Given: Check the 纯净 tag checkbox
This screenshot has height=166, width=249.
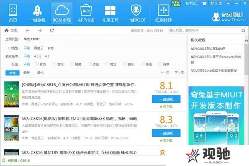Looking at the screenshot, I should tap(160, 64).
